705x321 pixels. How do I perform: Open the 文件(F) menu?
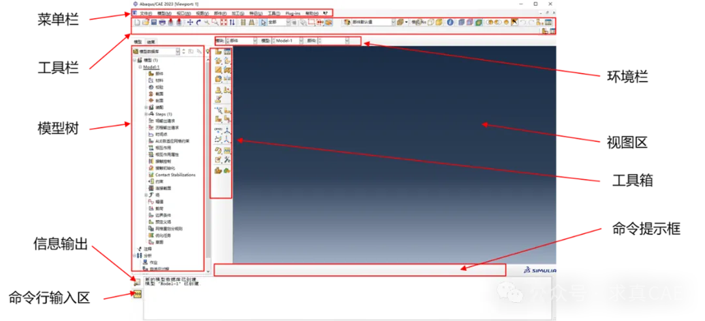[x=146, y=14]
